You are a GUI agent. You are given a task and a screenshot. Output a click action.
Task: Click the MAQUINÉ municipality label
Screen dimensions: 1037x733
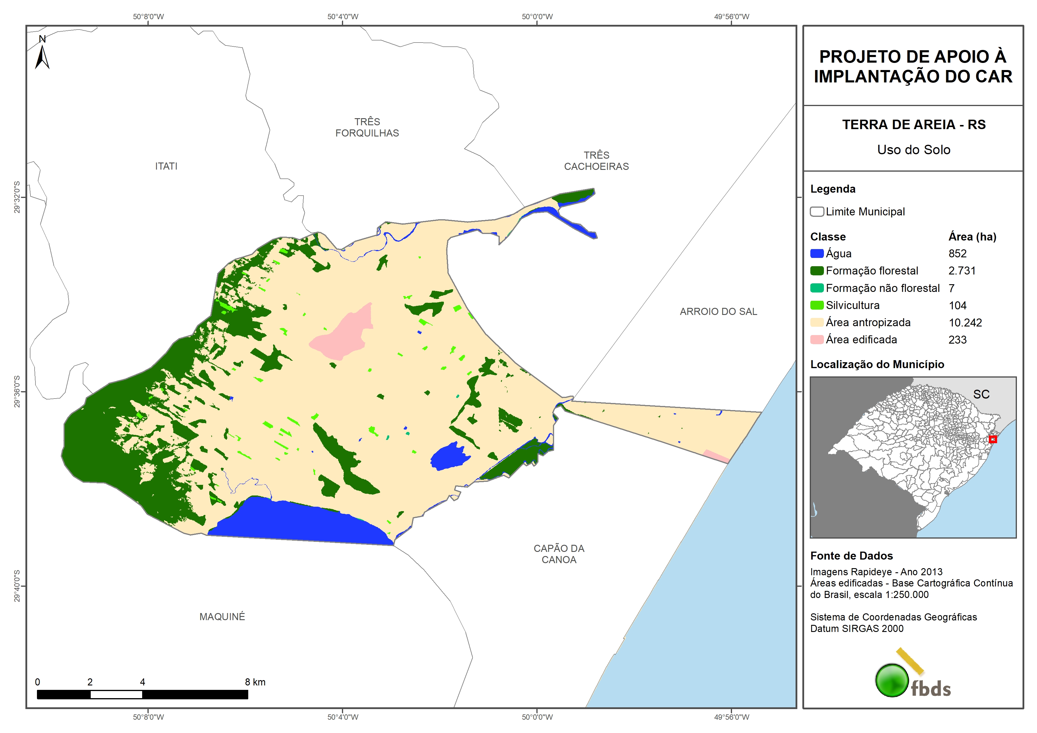[x=222, y=617]
